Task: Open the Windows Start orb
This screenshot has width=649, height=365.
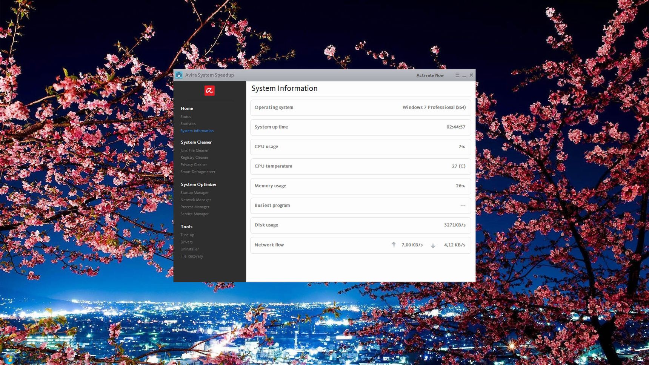Action: [8, 359]
